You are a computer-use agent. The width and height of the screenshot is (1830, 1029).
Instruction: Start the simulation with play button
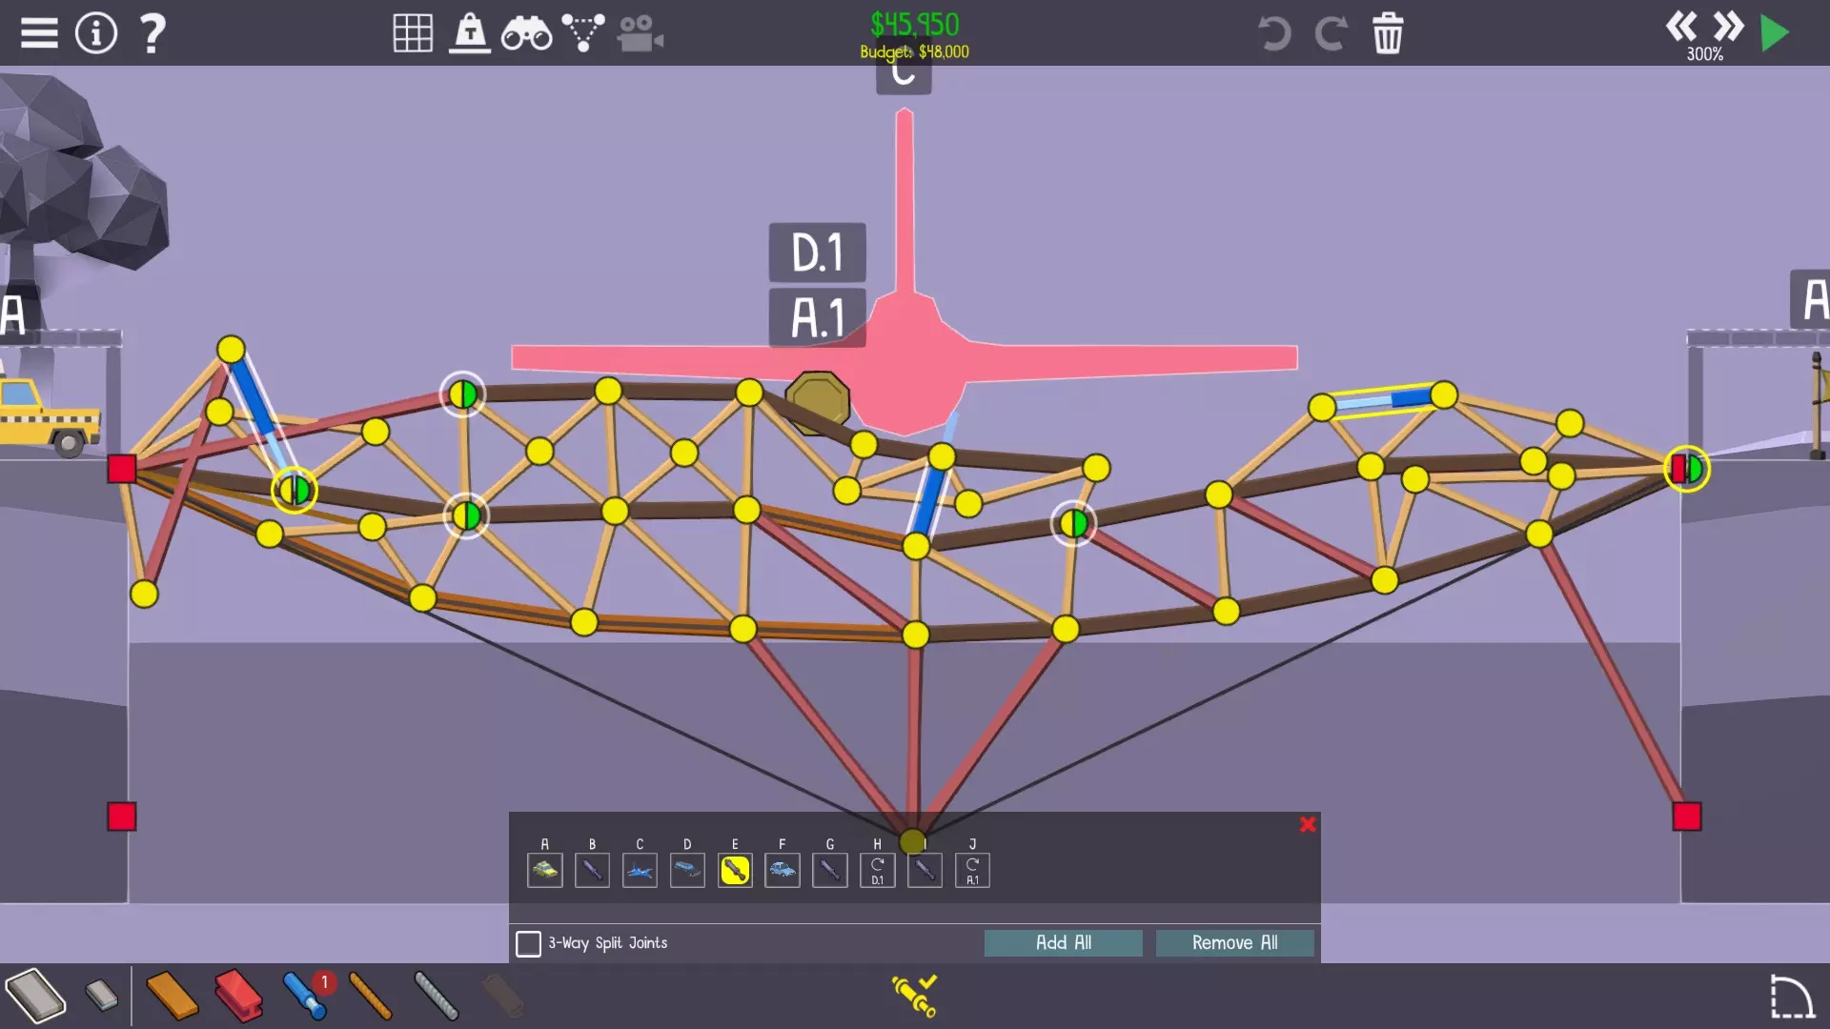click(1774, 33)
